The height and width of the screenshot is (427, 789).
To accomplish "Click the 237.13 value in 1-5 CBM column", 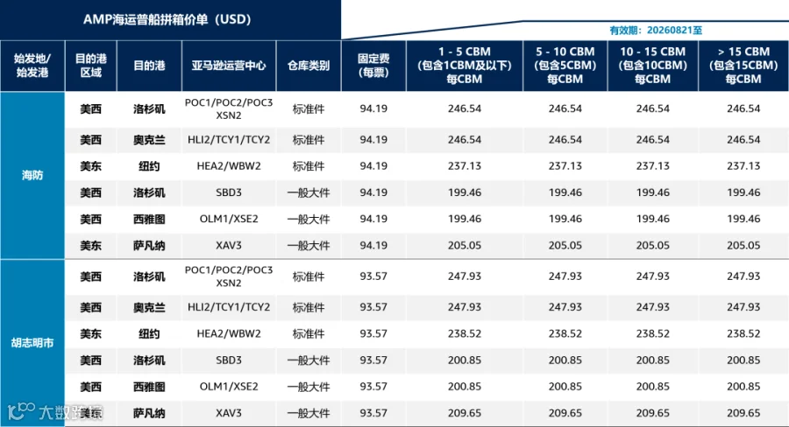I will coord(465,165).
